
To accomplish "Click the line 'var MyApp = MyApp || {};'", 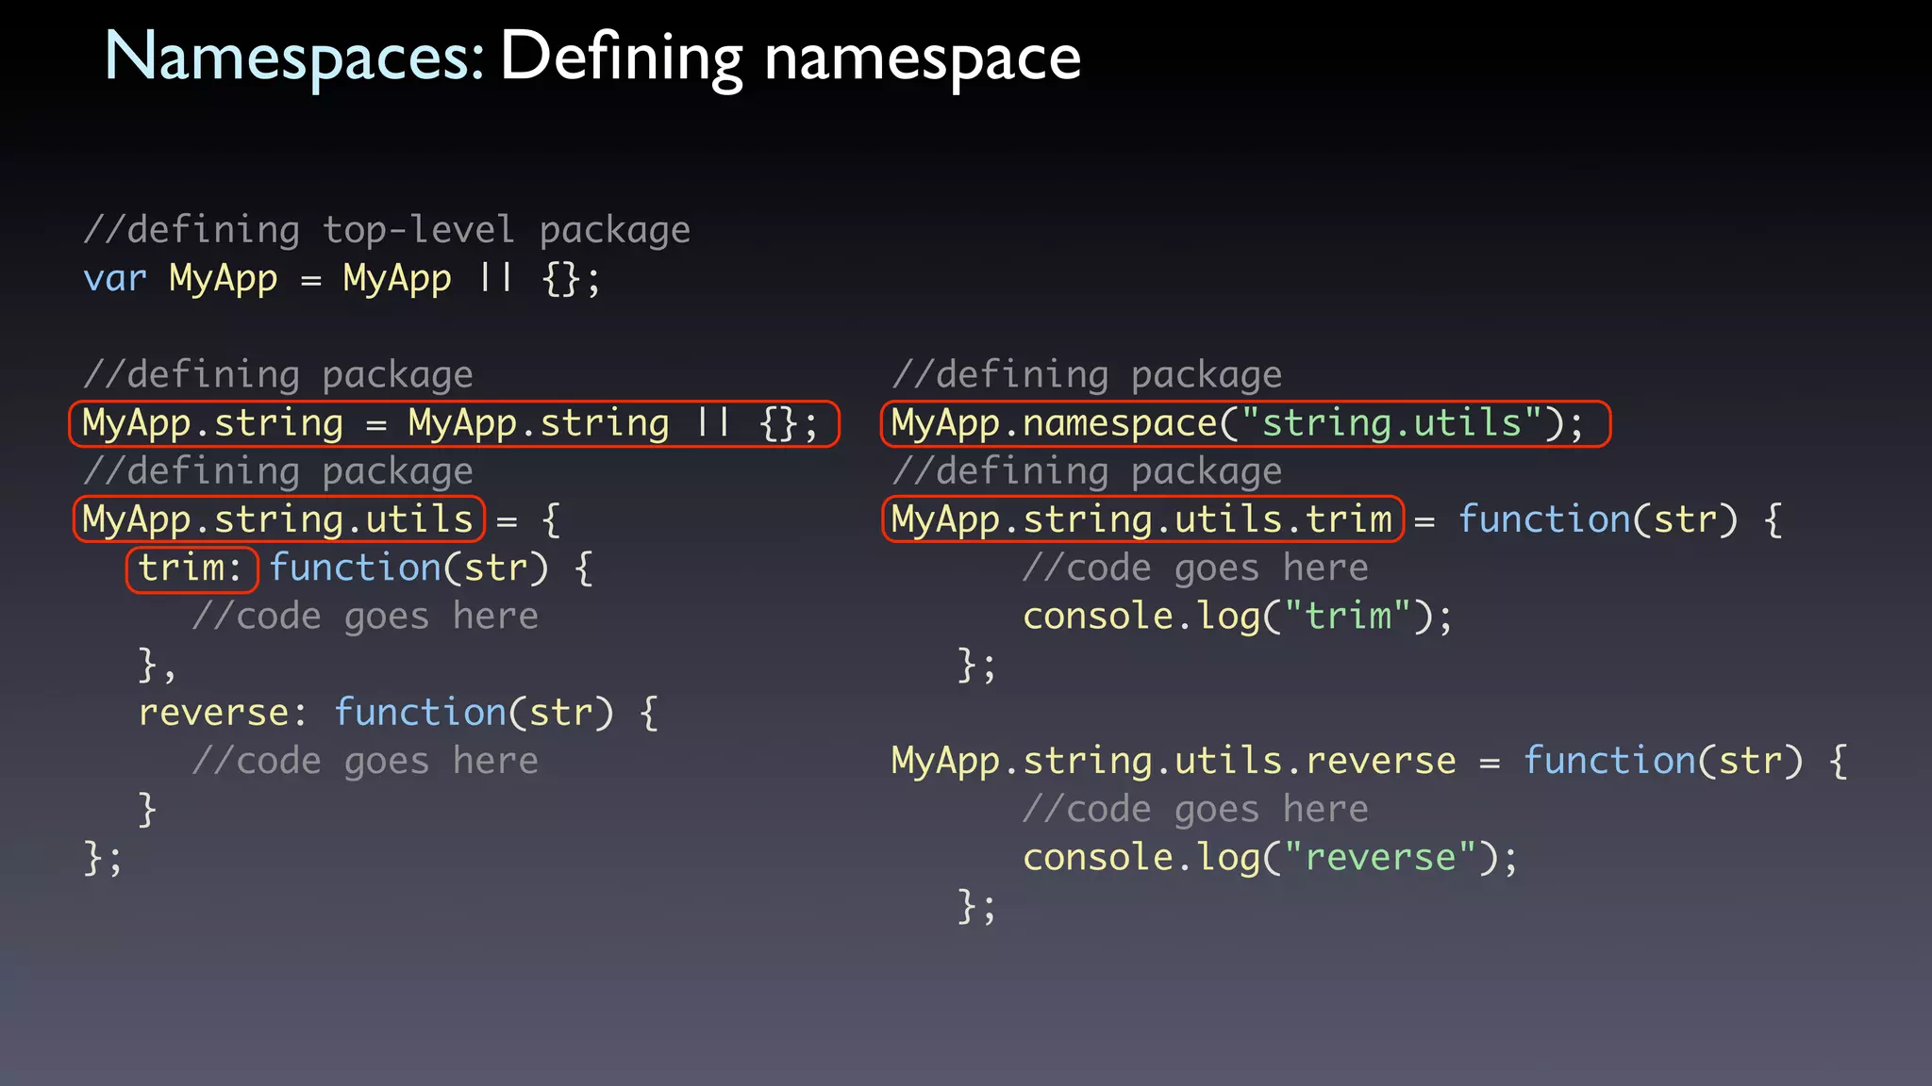I will 341,278.
